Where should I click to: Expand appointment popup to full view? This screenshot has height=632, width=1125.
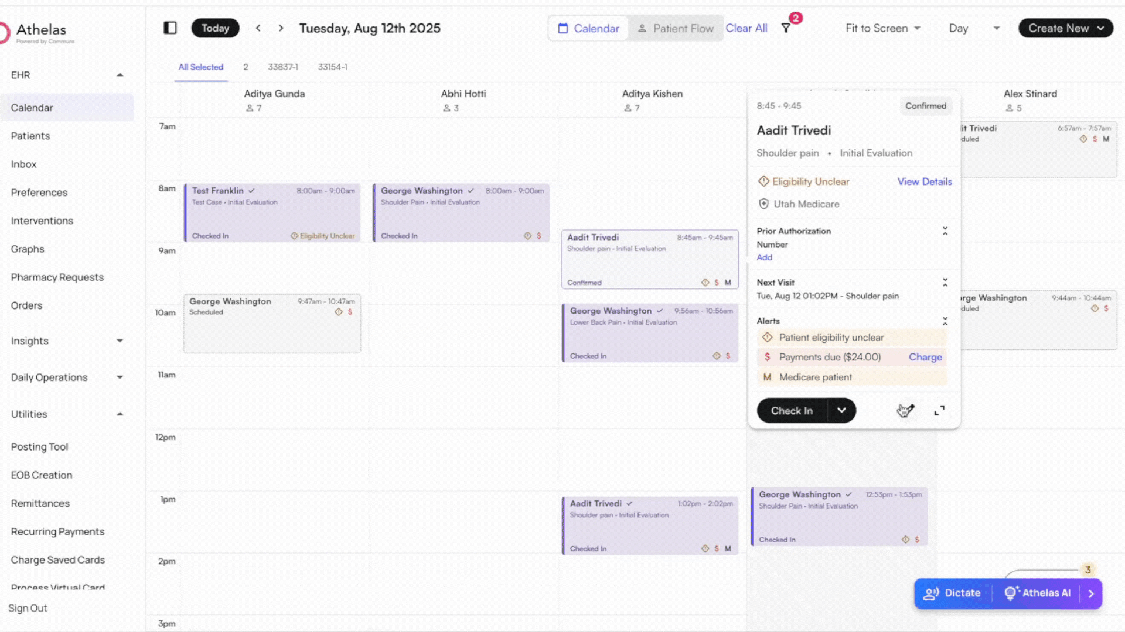click(x=939, y=411)
